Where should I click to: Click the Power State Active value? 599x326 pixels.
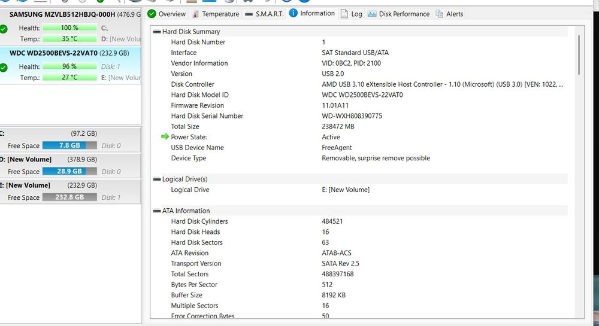tap(331, 137)
